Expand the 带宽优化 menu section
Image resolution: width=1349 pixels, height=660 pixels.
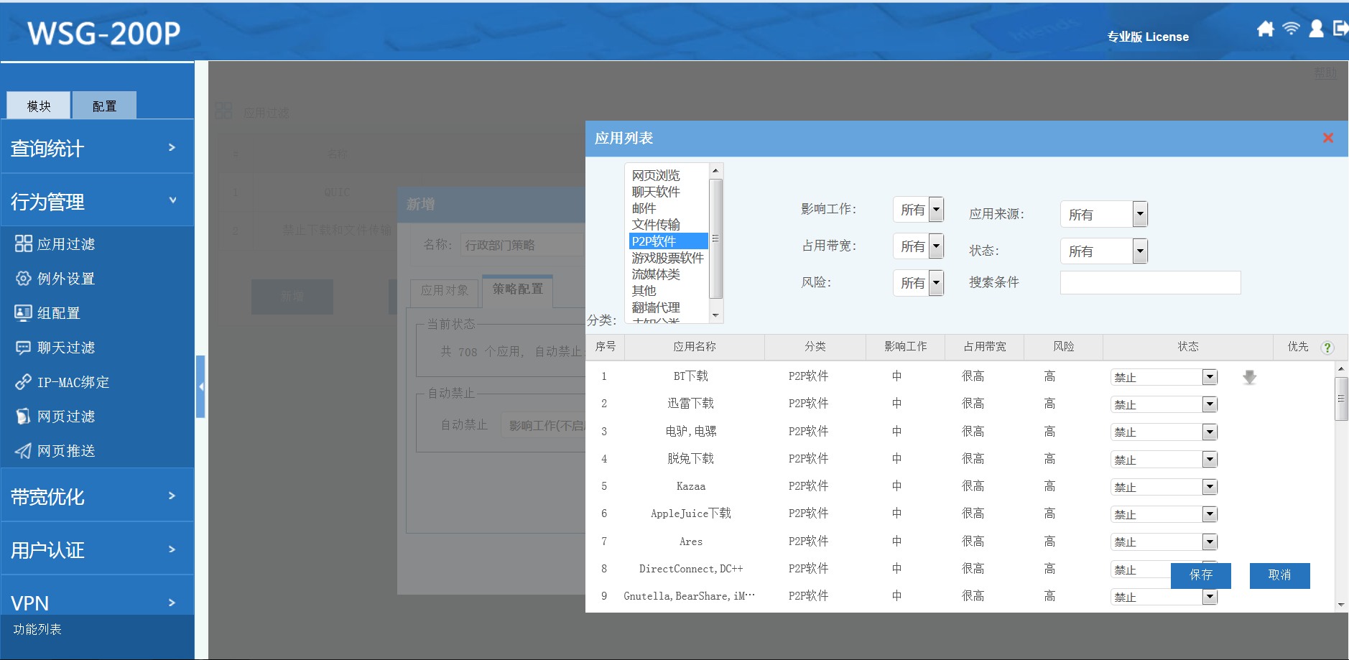pos(97,496)
